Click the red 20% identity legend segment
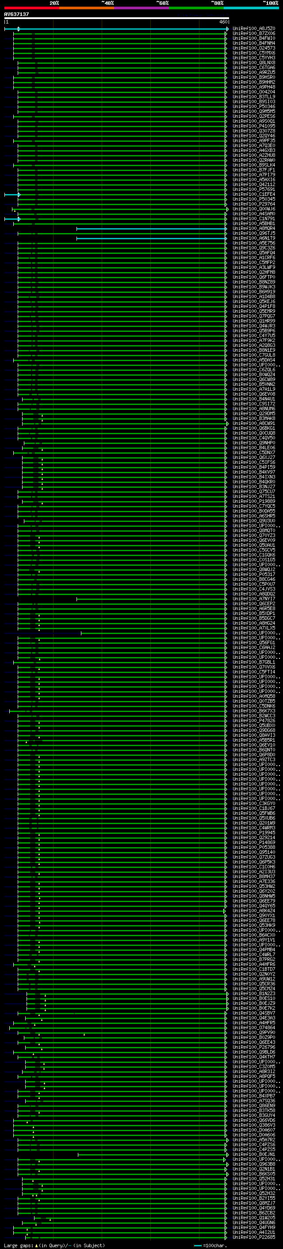283x1249 pixels. (31, 8)
